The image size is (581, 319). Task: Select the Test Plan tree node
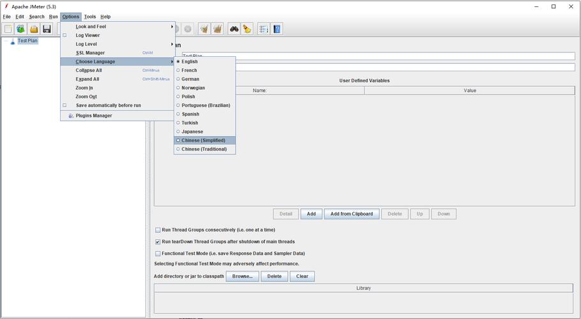pos(27,41)
